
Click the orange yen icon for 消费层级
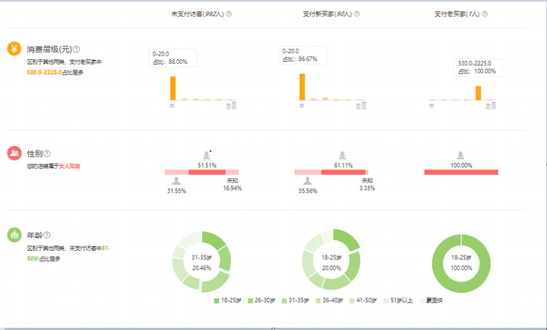tap(14, 49)
